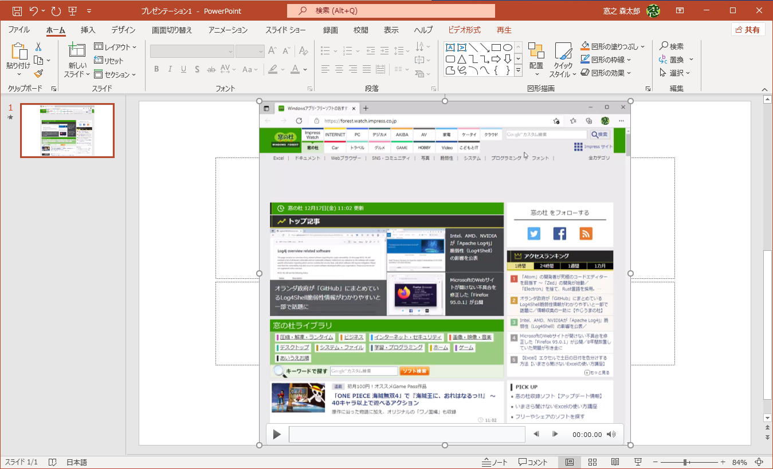Image resolution: width=773 pixels, height=469 pixels.
Task: Switch to slide sorter view in status bar
Action: (592, 462)
